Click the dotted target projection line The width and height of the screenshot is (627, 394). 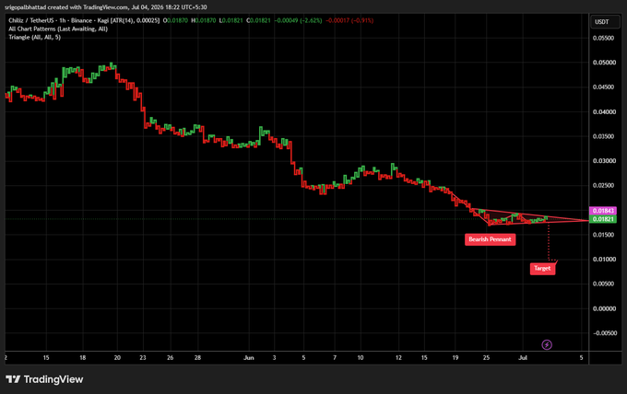pos(549,241)
